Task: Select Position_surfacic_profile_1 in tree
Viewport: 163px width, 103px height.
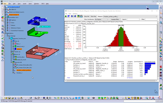Action: pos(24,70)
